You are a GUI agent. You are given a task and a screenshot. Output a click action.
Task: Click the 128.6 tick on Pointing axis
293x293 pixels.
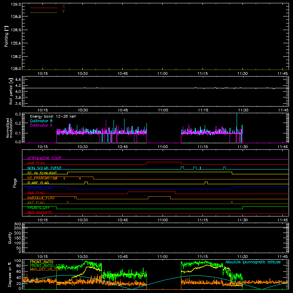(16, 30)
